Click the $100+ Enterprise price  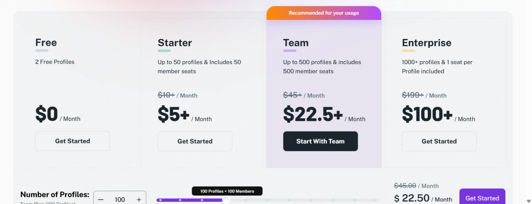(x=427, y=114)
